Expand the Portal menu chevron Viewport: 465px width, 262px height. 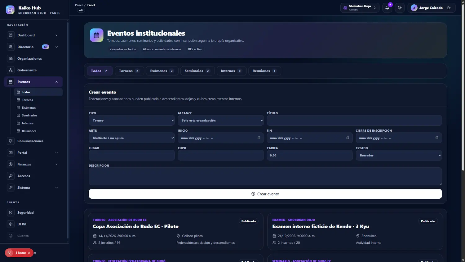tap(56, 153)
